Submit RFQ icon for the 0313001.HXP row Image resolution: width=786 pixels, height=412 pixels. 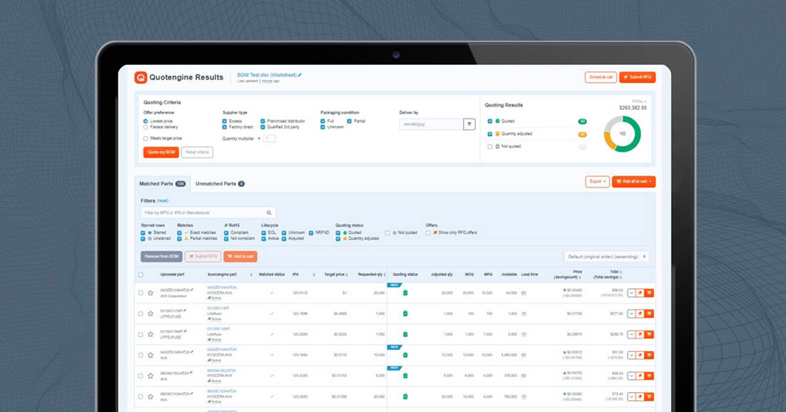641,314
